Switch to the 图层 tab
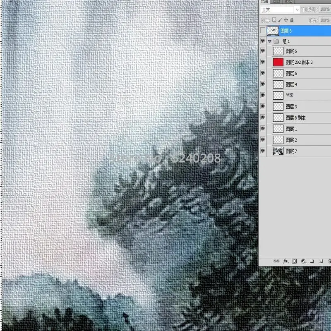 tap(264, 2)
